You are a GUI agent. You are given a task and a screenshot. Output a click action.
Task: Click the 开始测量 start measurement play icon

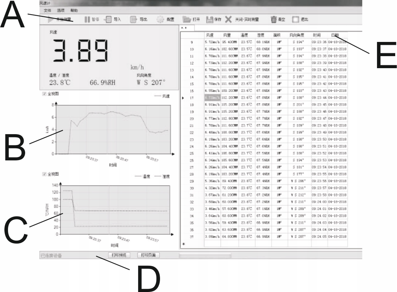(x=50, y=19)
